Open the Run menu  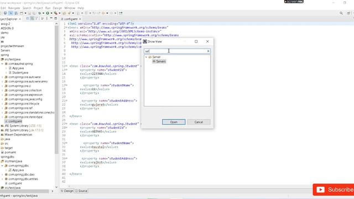tap(48, 8)
